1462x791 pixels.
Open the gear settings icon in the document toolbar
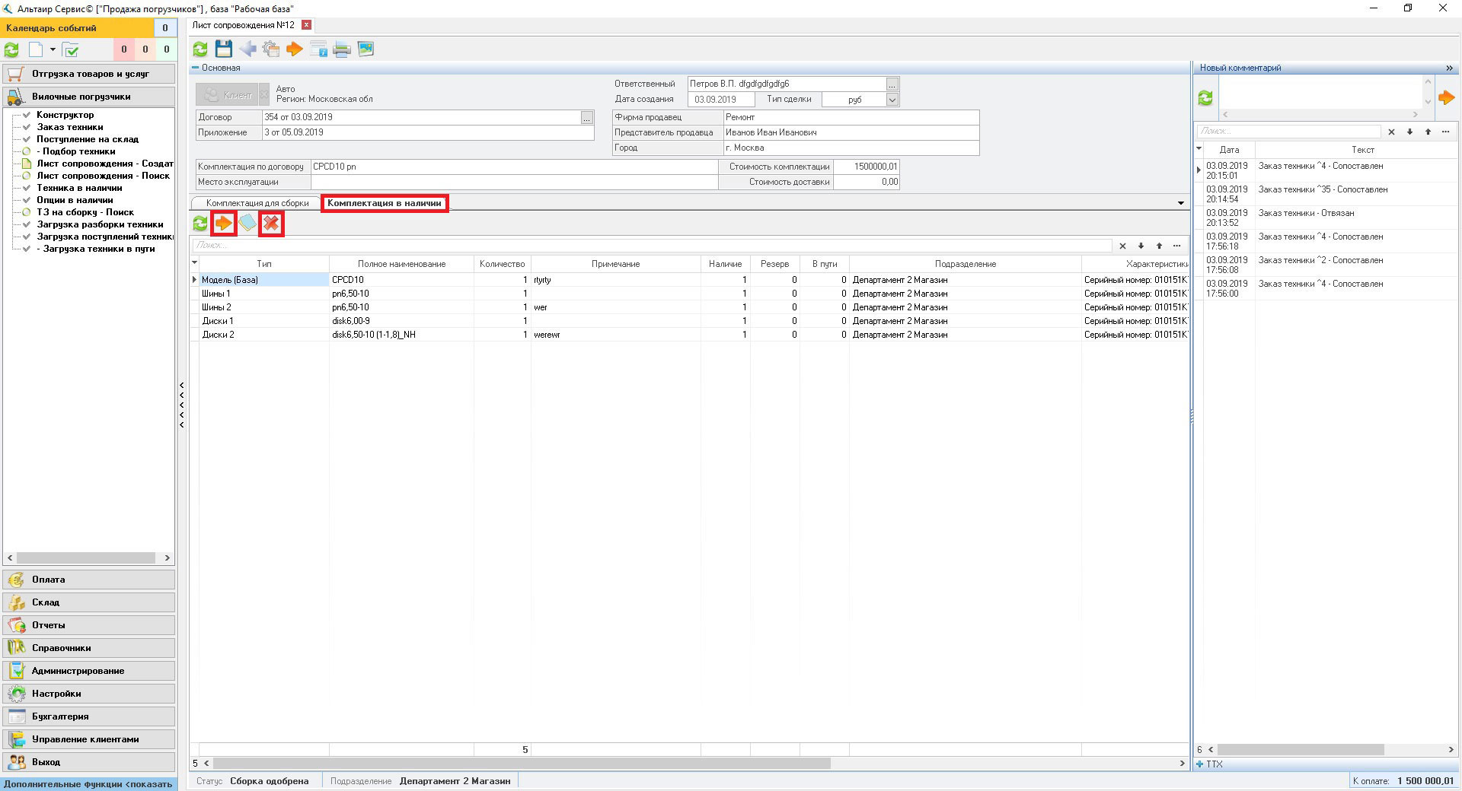(271, 49)
